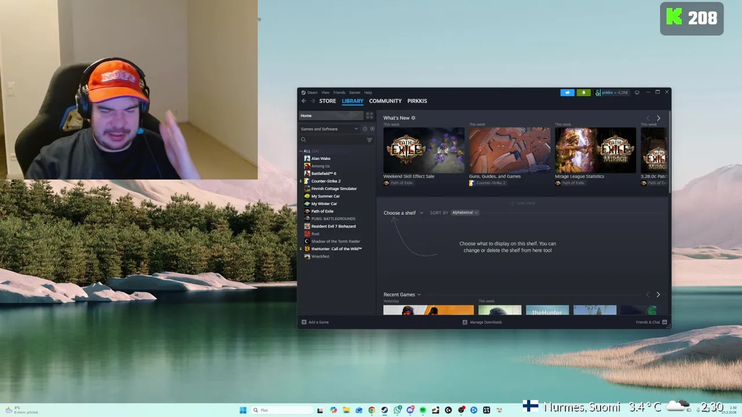
Task: Switch to the COMMUNITY tab
Action: click(385, 101)
